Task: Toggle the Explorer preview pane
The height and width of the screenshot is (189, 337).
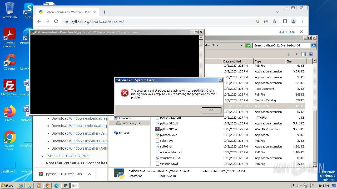Action: 304,54
